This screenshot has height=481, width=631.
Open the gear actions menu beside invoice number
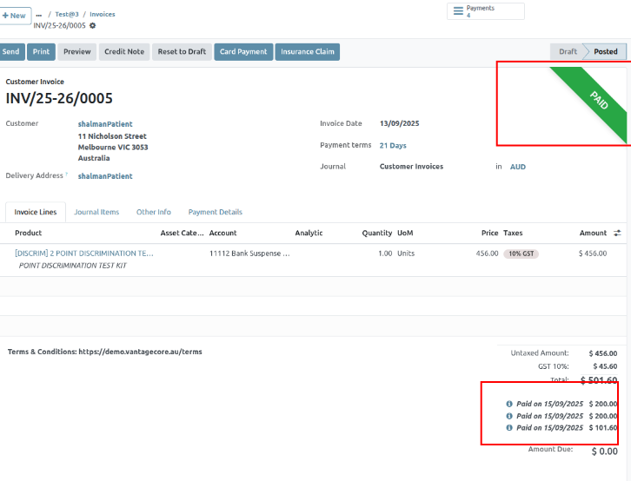pyautogui.click(x=93, y=25)
